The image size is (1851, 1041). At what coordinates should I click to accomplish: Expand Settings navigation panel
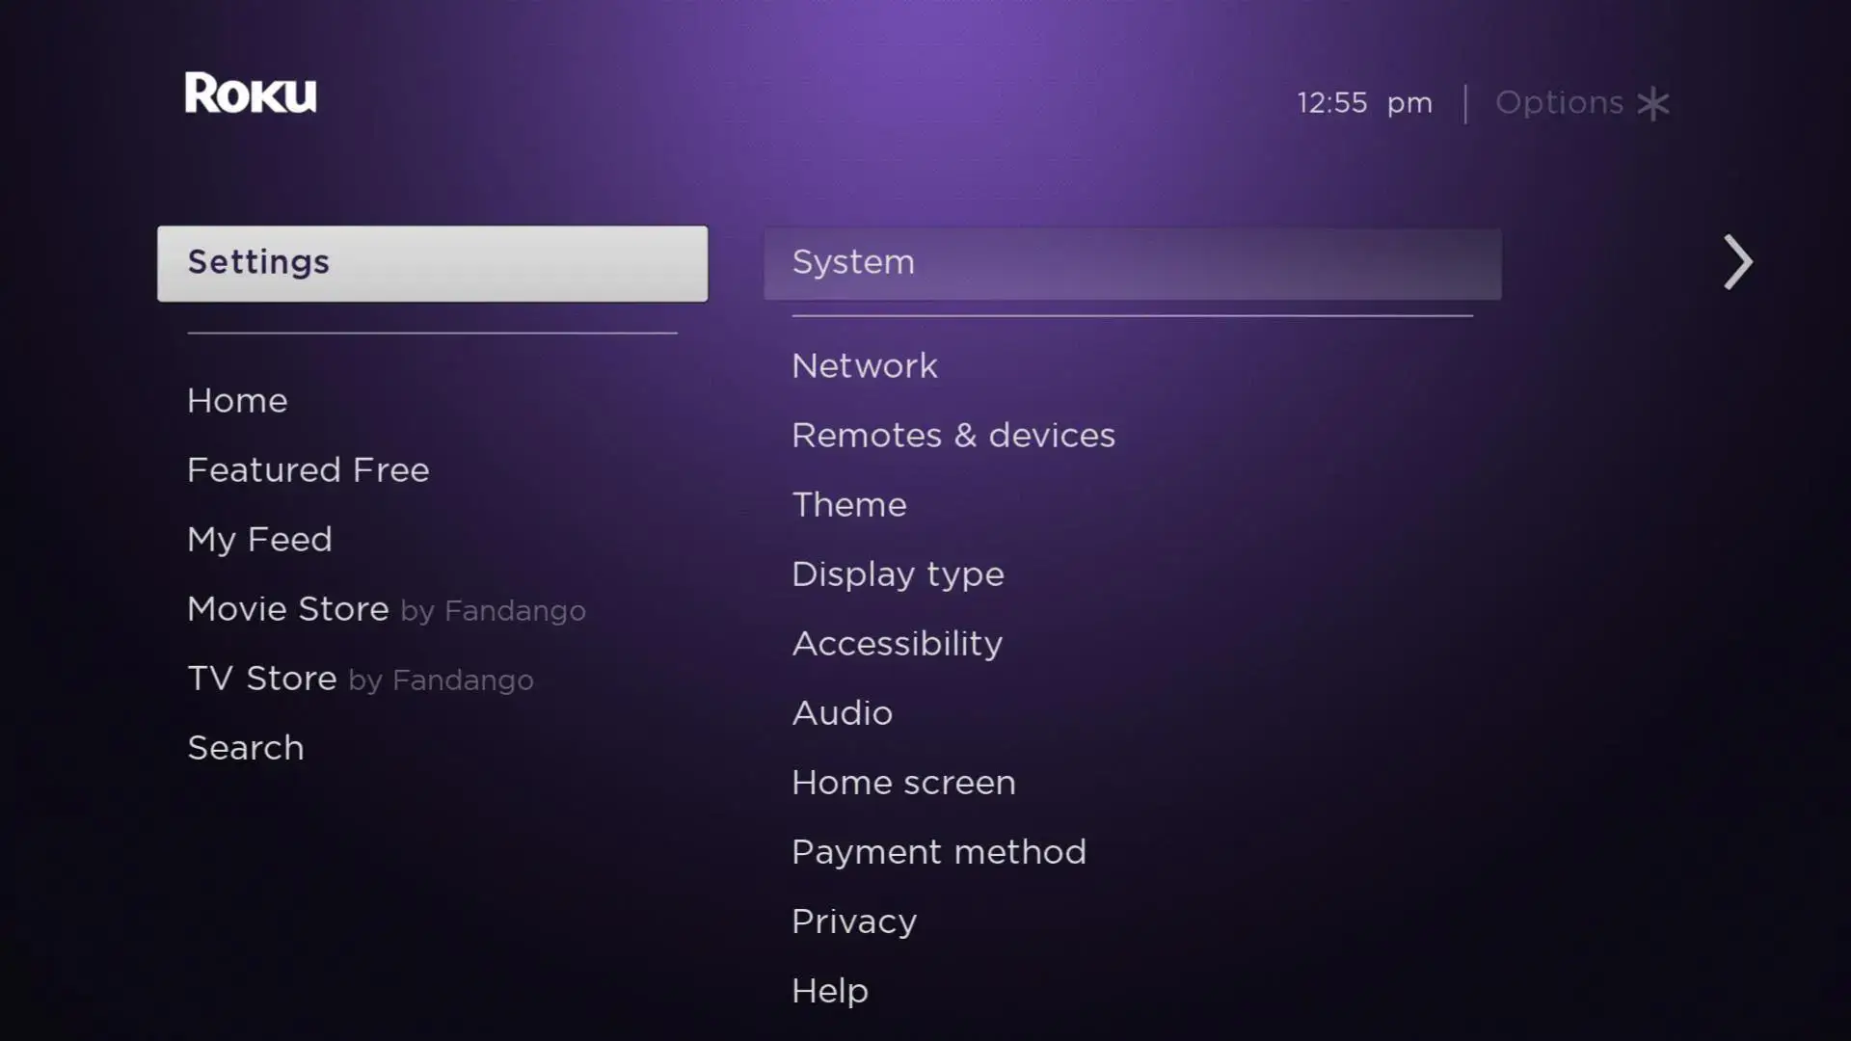coord(1735,260)
